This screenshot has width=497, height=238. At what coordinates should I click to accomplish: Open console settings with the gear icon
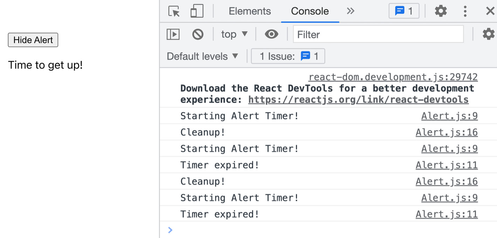click(x=488, y=34)
